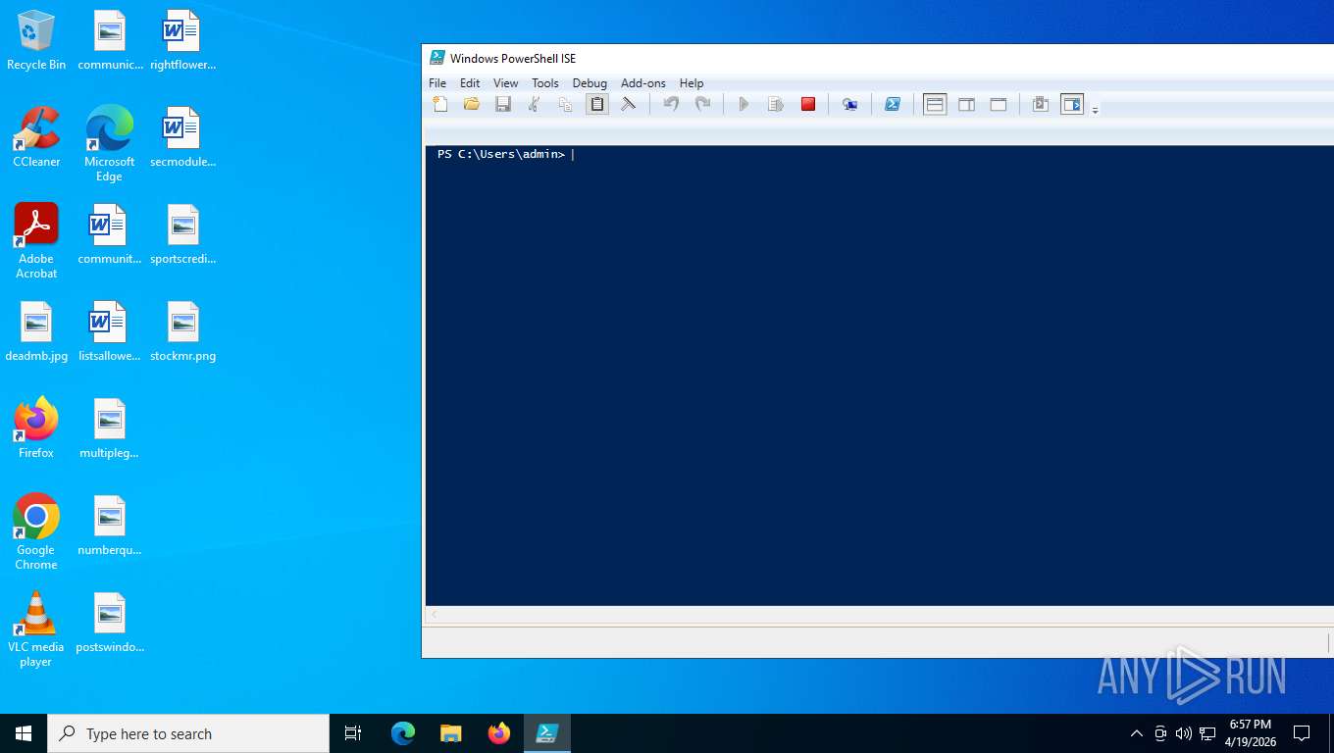The image size is (1334, 753).
Task: Toggle the Show Command Window icon
Action: [1041, 104]
